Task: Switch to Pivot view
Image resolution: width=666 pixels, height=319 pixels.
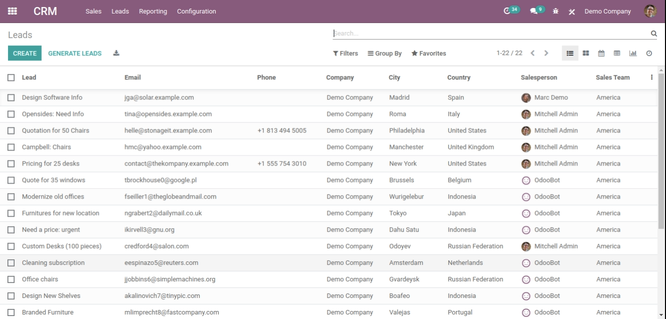Action: [x=617, y=53]
